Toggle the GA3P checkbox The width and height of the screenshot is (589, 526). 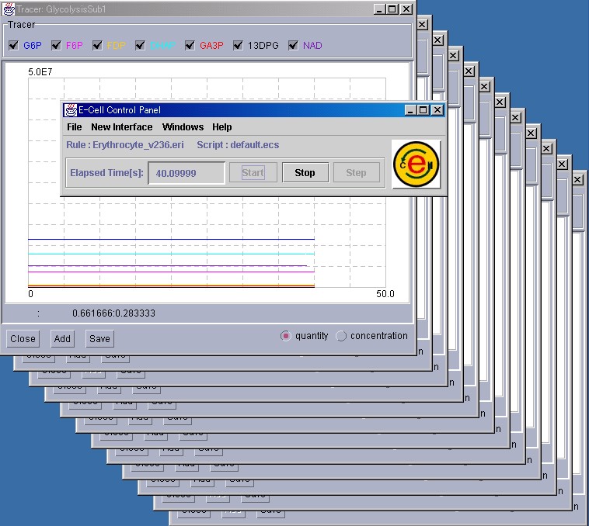coord(190,46)
